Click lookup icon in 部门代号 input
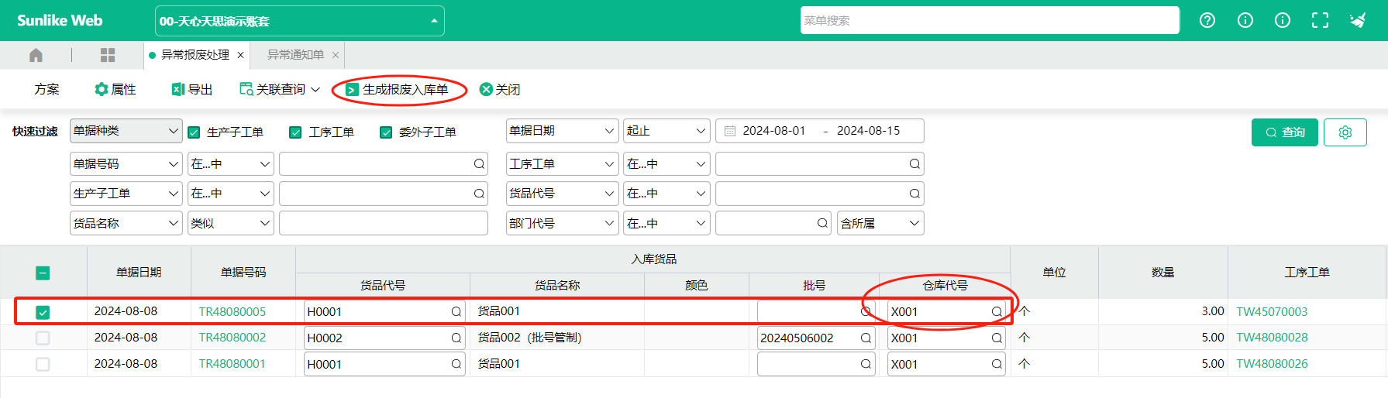The width and height of the screenshot is (1388, 398). 822,223
